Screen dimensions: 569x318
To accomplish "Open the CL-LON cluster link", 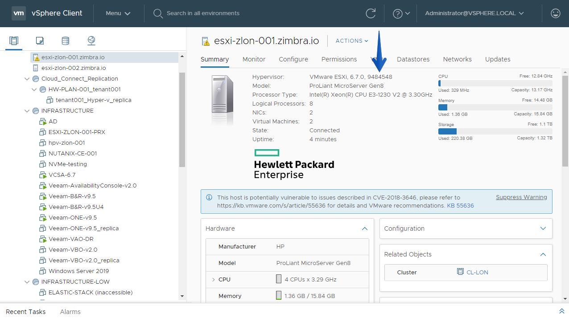I will coord(477,272).
